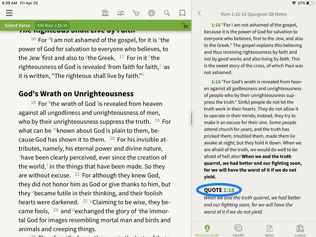
Task: Check the battery indicator in status bar
Action: point(310,3)
